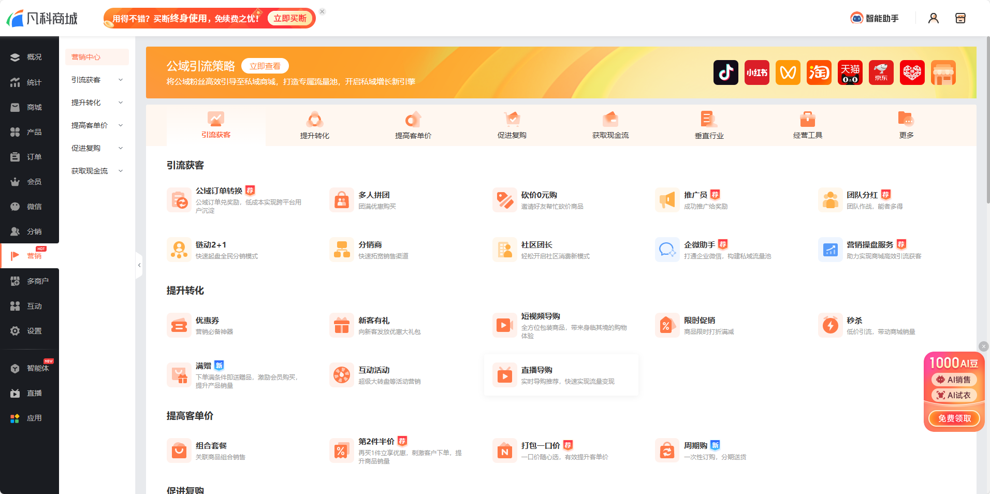
Task: Open the 第2件半价 feature link
Action: click(x=376, y=441)
